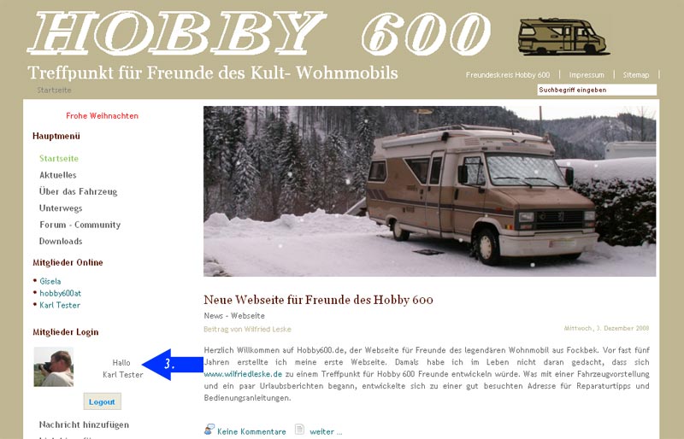Click the snowy motorhome banner photo
Screen dimensions: 684x439
click(x=430, y=191)
